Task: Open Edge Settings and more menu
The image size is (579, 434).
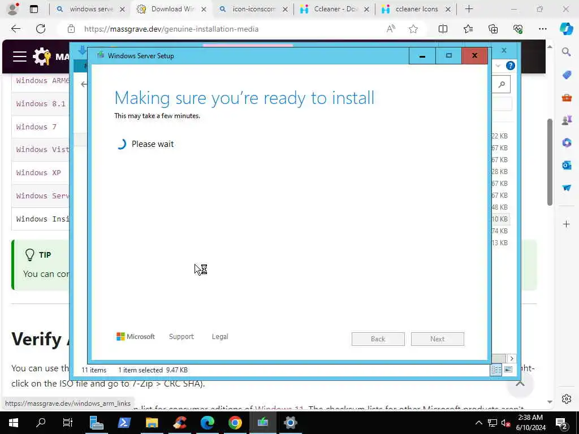Action: [542, 29]
